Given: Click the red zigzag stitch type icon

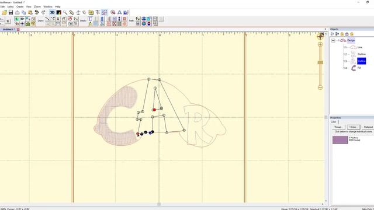Looking at the screenshot, I should [114, 23].
